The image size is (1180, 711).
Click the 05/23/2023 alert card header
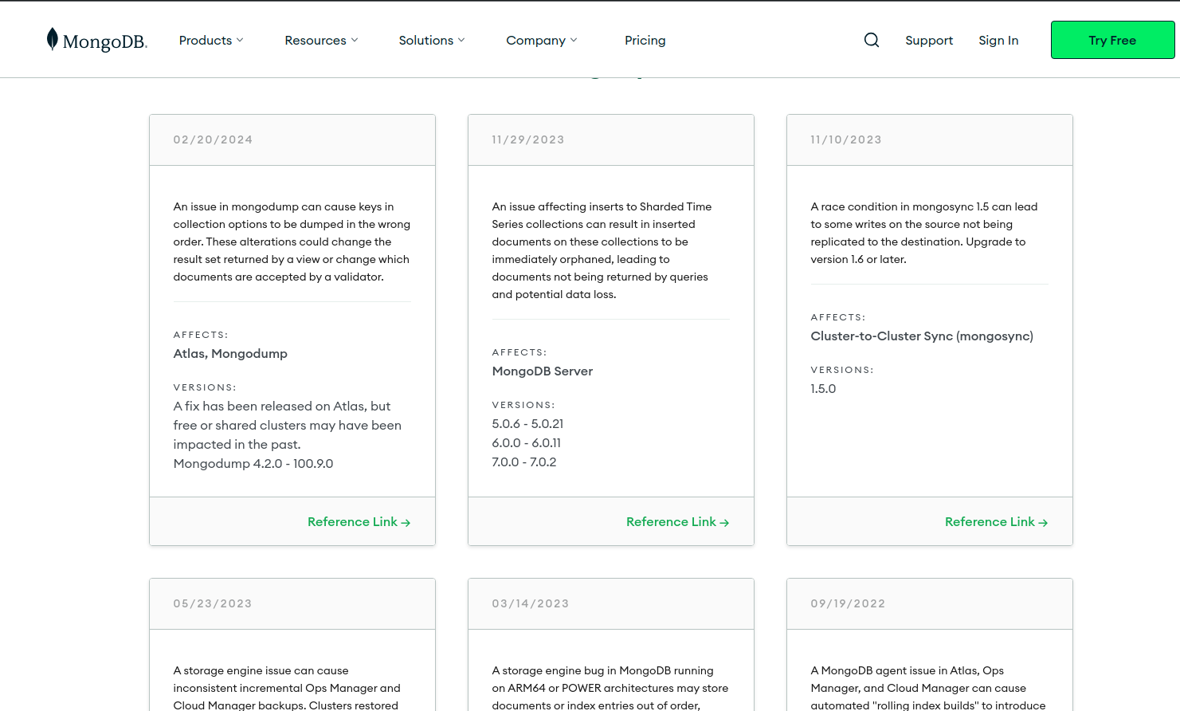(292, 603)
